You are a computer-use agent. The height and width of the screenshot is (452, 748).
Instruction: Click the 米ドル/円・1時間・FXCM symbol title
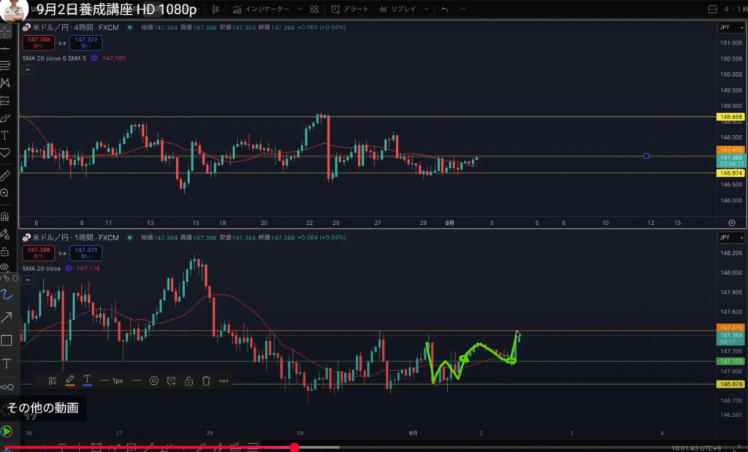[75, 237]
